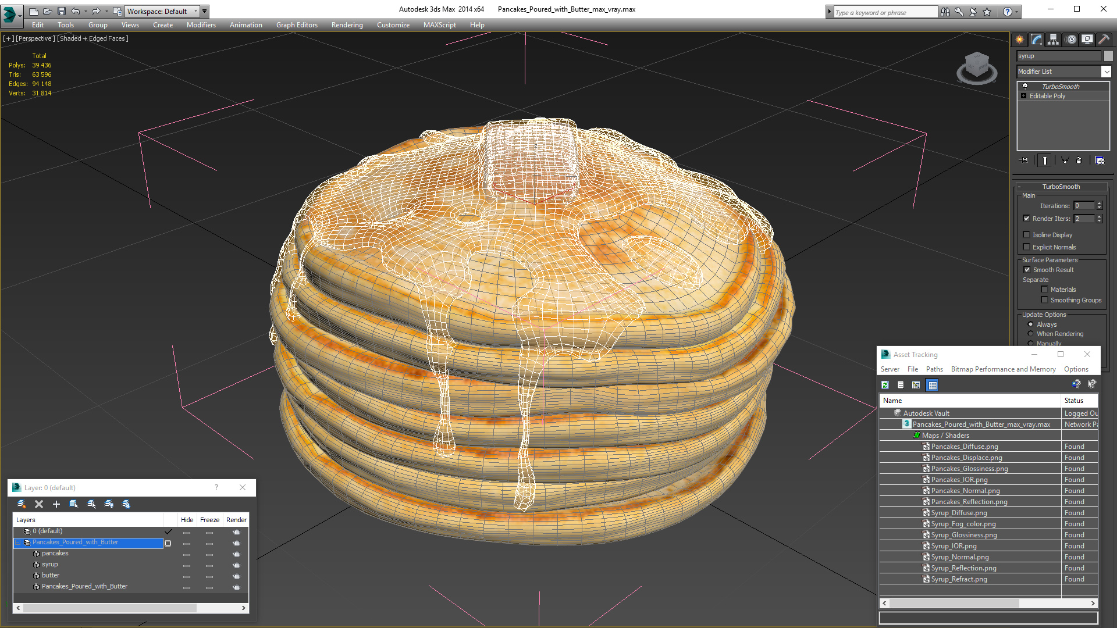Image resolution: width=1117 pixels, height=628 pixels.
Task: Open the Redo history dropdown arrow
Action: click(106, 11)
